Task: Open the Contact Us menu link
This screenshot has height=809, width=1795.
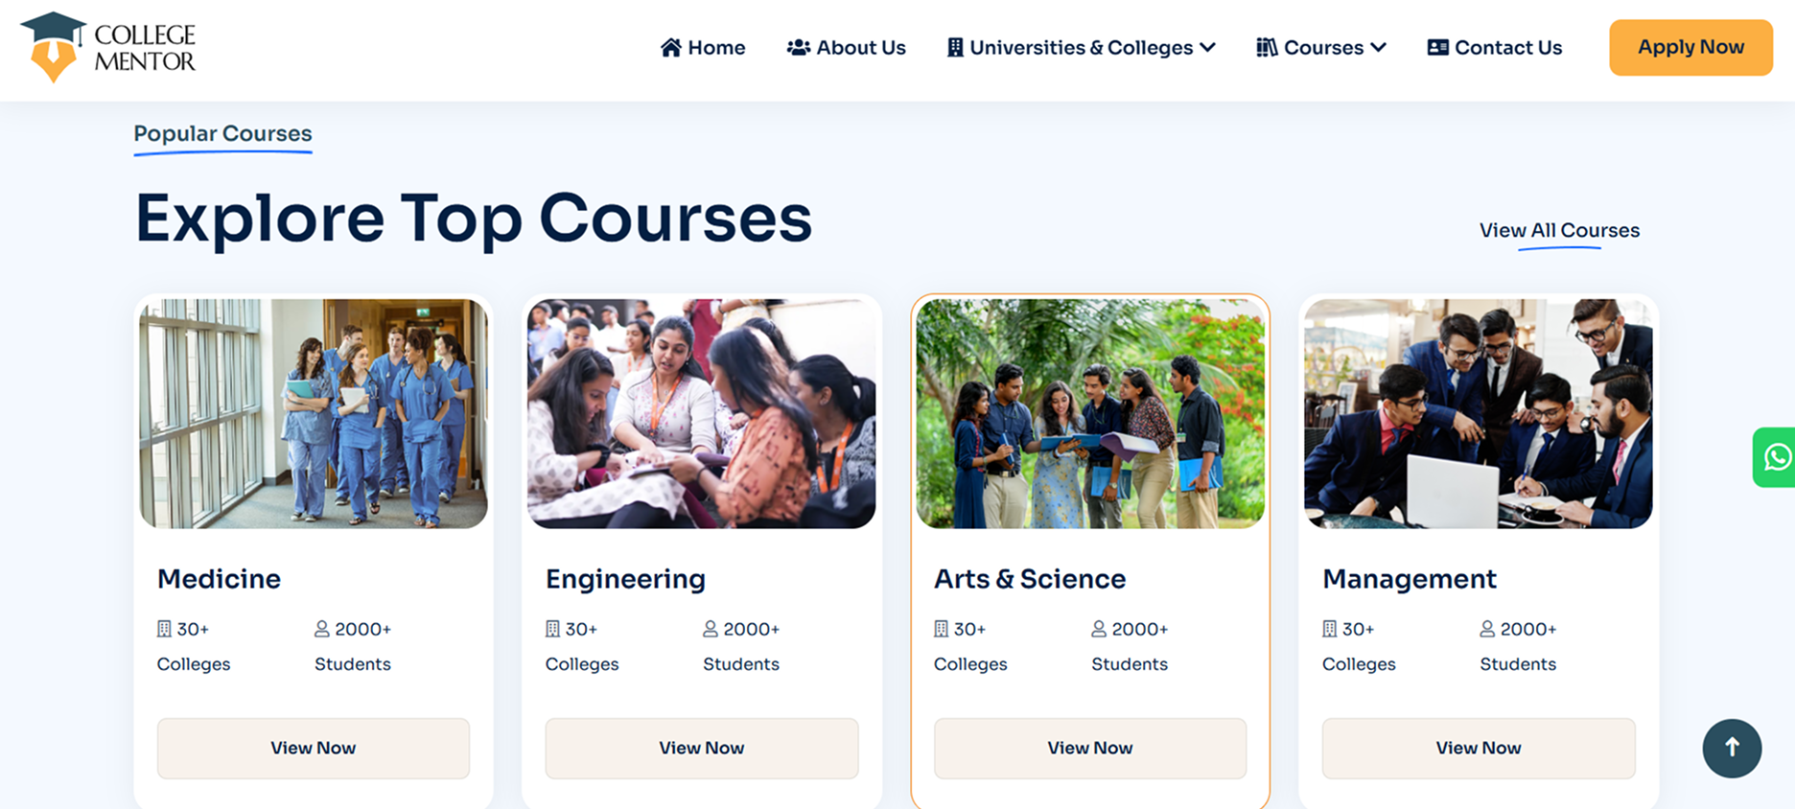Action: [x=1507, y=48]
